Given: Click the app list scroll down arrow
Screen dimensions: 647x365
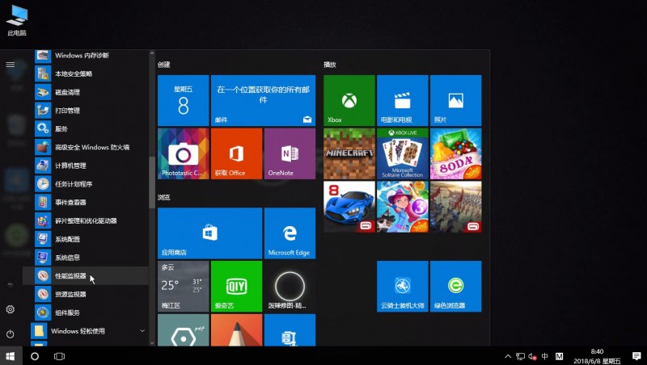Looking at the screenshot, I should point(152,342).
